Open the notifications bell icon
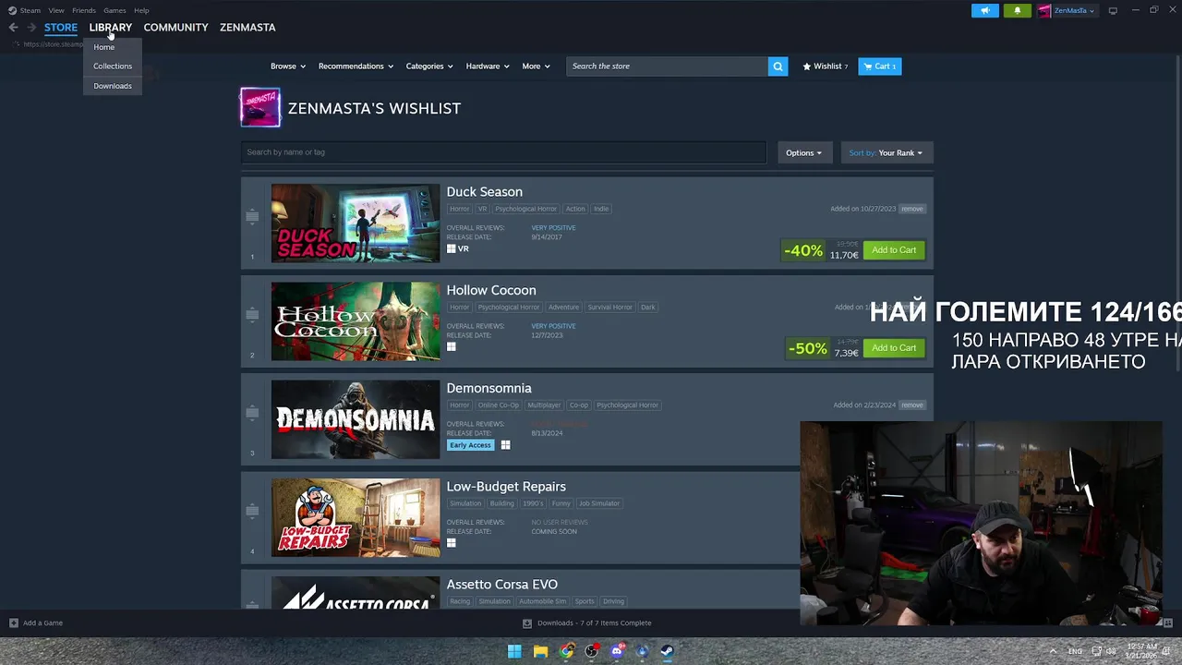The height and width of the screenshot is (665, 1182). 1018,11
